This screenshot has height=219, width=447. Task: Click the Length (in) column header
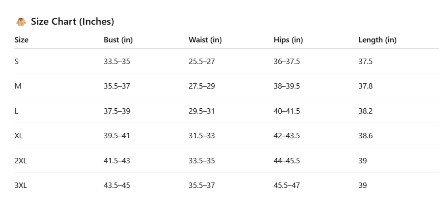(377, 40)
